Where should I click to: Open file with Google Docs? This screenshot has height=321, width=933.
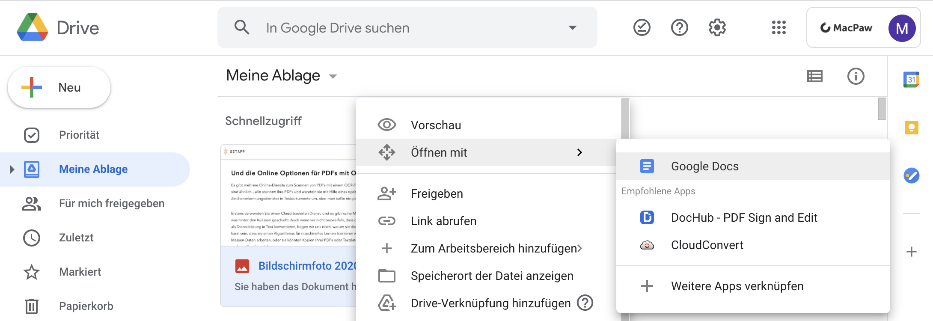click(753, 166)
